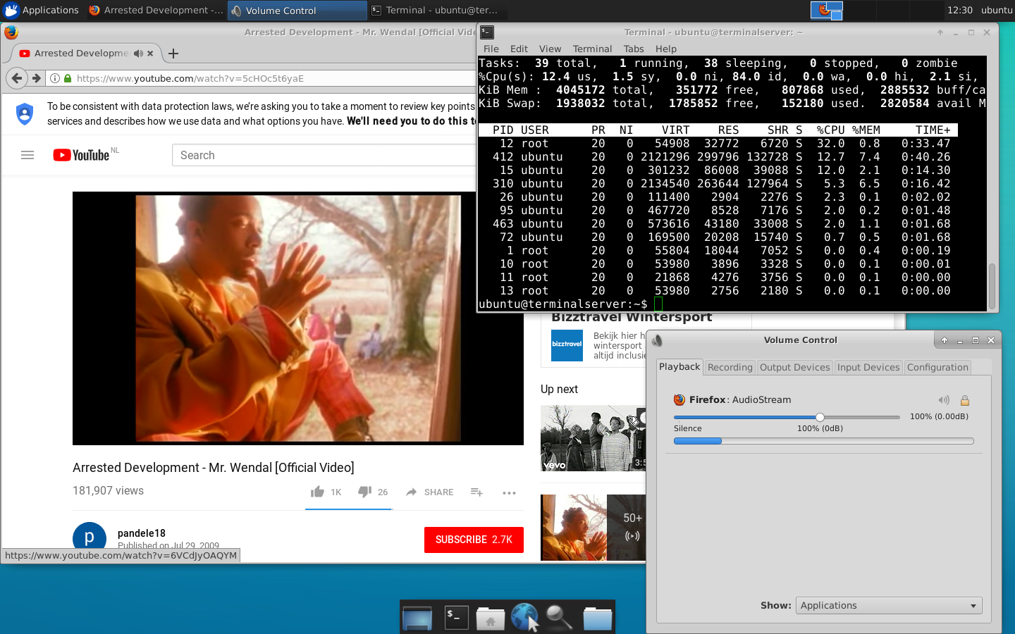Open the application finder magnifier dock icon
The width and height of the screenshot is (1015, 634).
pyautogui.click(x=560, y=617)
